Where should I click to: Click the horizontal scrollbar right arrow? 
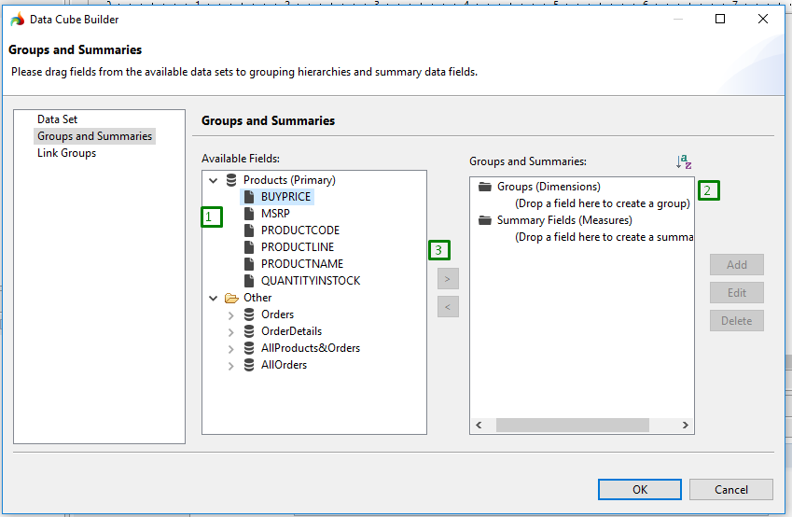click(x=686, y=425)
